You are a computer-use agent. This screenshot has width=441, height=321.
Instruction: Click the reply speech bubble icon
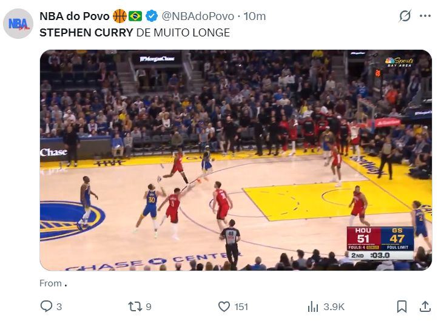click(47, 306)
